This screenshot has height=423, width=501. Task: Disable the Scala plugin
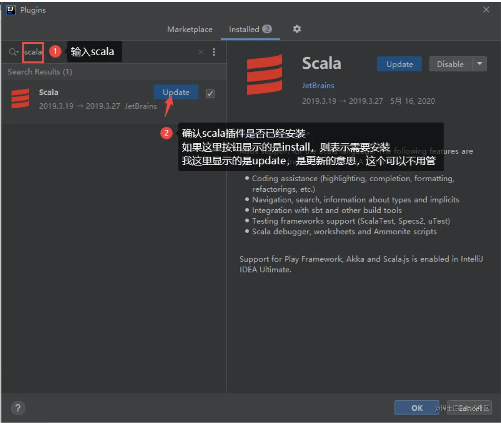click(x=450, y=64)
